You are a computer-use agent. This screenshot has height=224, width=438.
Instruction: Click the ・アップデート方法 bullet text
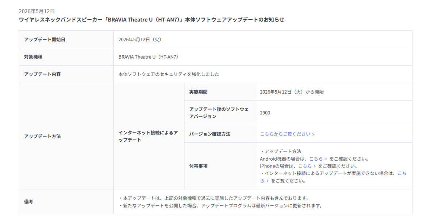(281, 152)
